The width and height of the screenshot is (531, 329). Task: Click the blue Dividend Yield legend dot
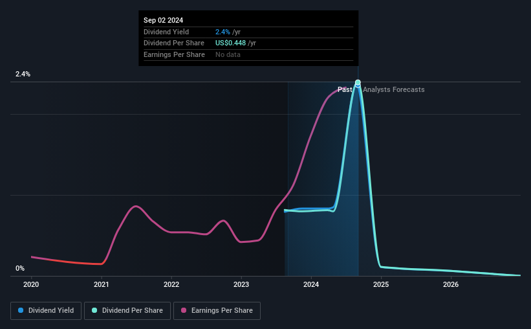coord(21,310)
